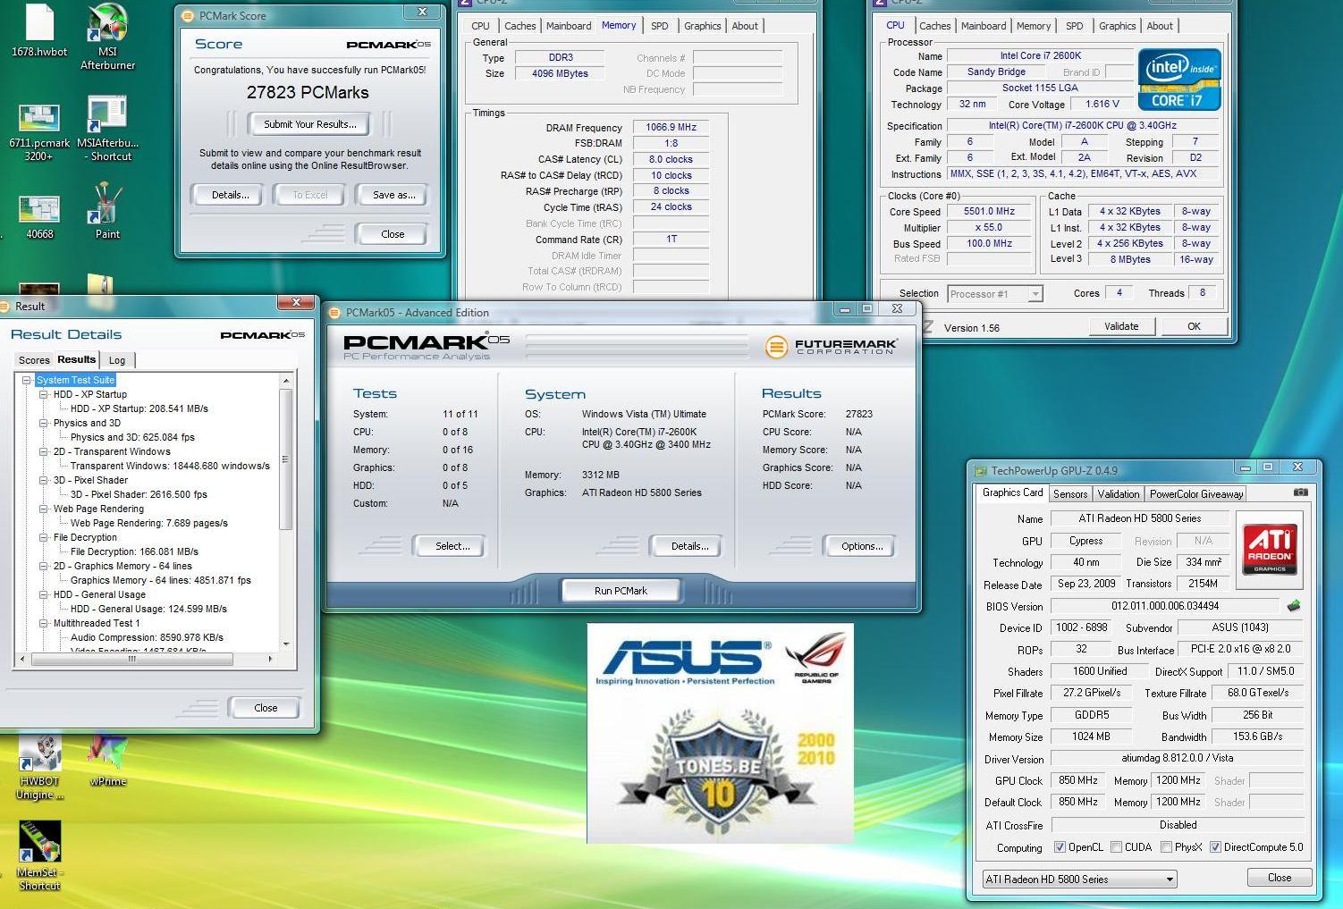Image resolution: width=1343 pixels, height=909 pixels.
Task: Select 'Graphics Memory - 64 lines: 4851.871 fps' row
Action: [x=160, y=580]
